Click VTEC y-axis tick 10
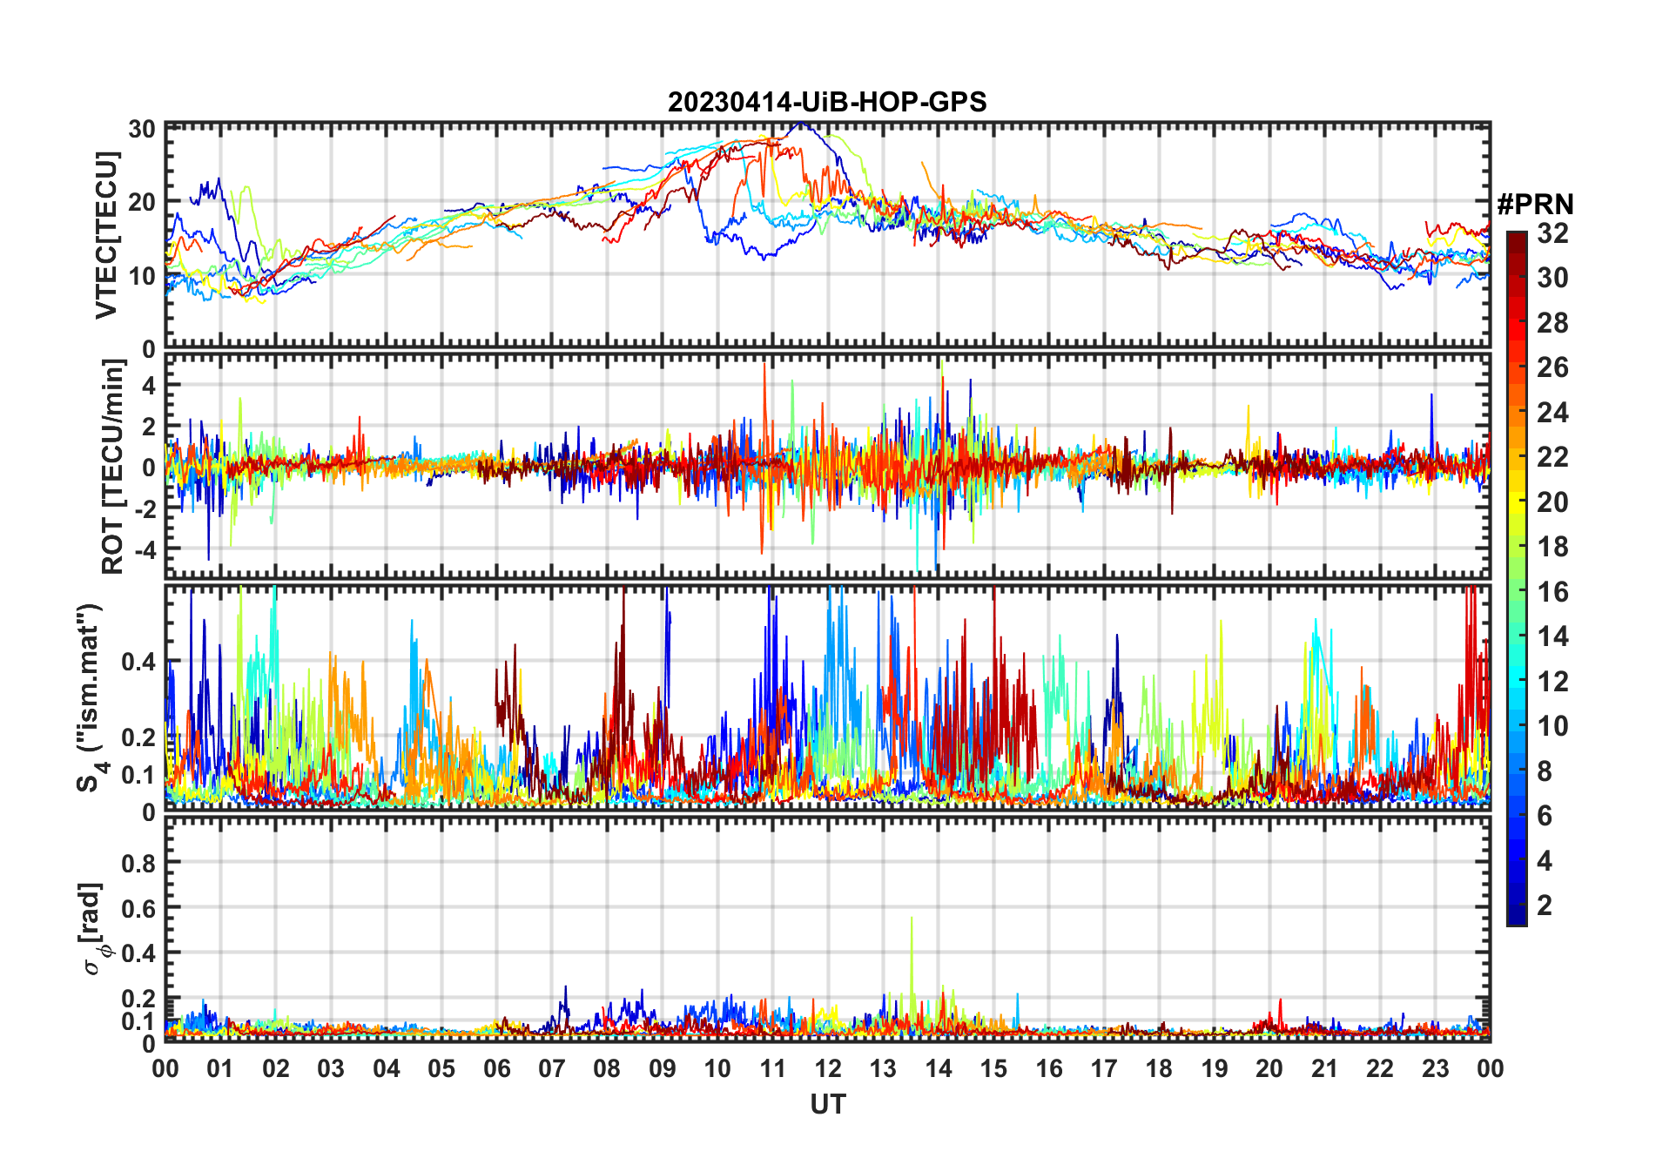This screenshot has width=1656, height=1158. 142,277
